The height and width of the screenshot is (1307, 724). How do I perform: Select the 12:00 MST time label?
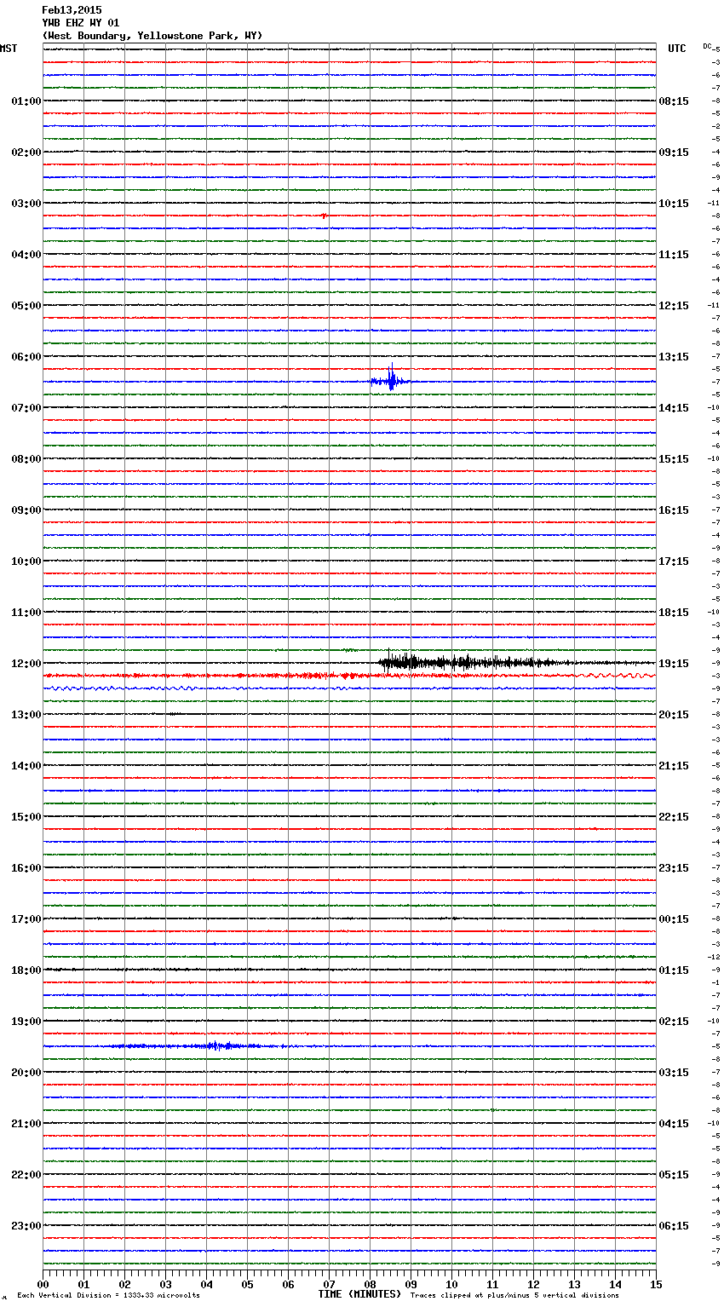(26, 663)
